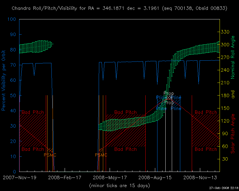Click the 27-Oct-2008 timestamp in the corner

point(224,188)
